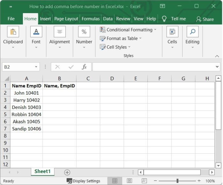
Task: Open the Alignment group icon
Action: [x=60, y=32]
